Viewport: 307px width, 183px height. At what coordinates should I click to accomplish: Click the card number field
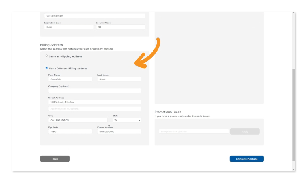(x=95, y=16)
